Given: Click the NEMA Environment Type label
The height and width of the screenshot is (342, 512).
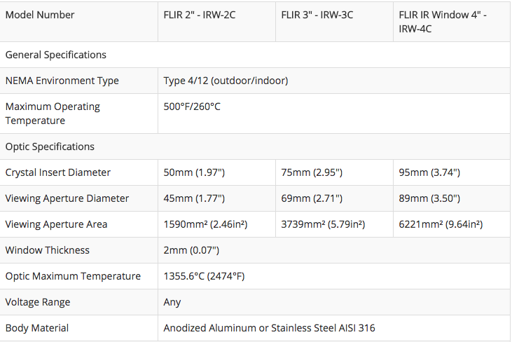Looking at the screenshot, I should coord(62,81).
